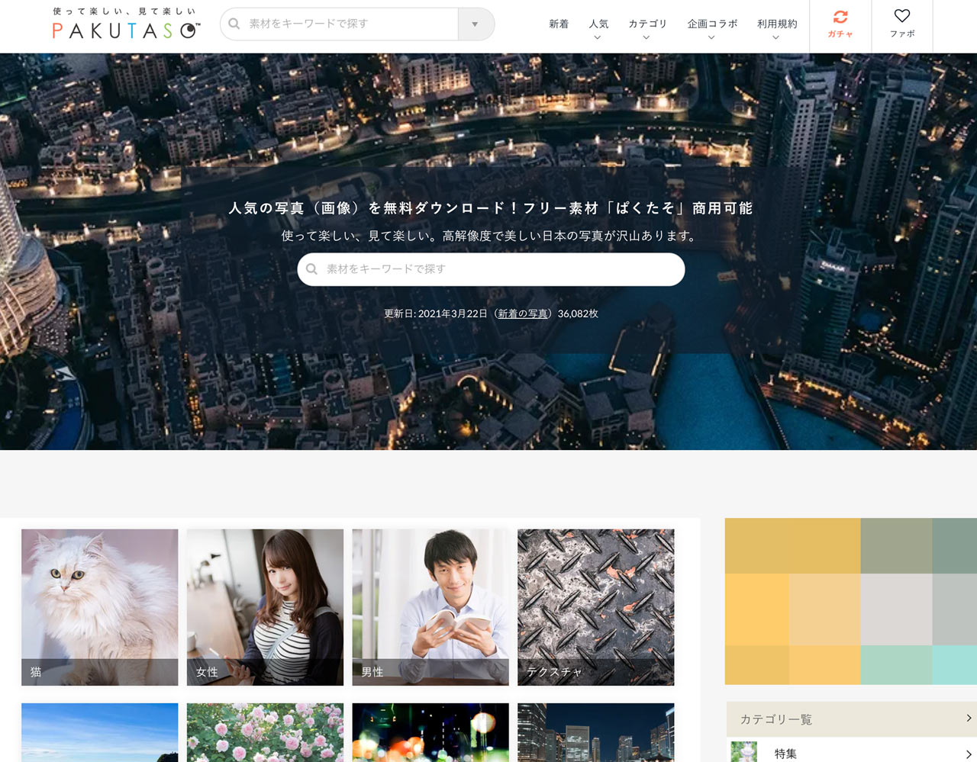Focus the header keyword search field

tap(351, 24)
